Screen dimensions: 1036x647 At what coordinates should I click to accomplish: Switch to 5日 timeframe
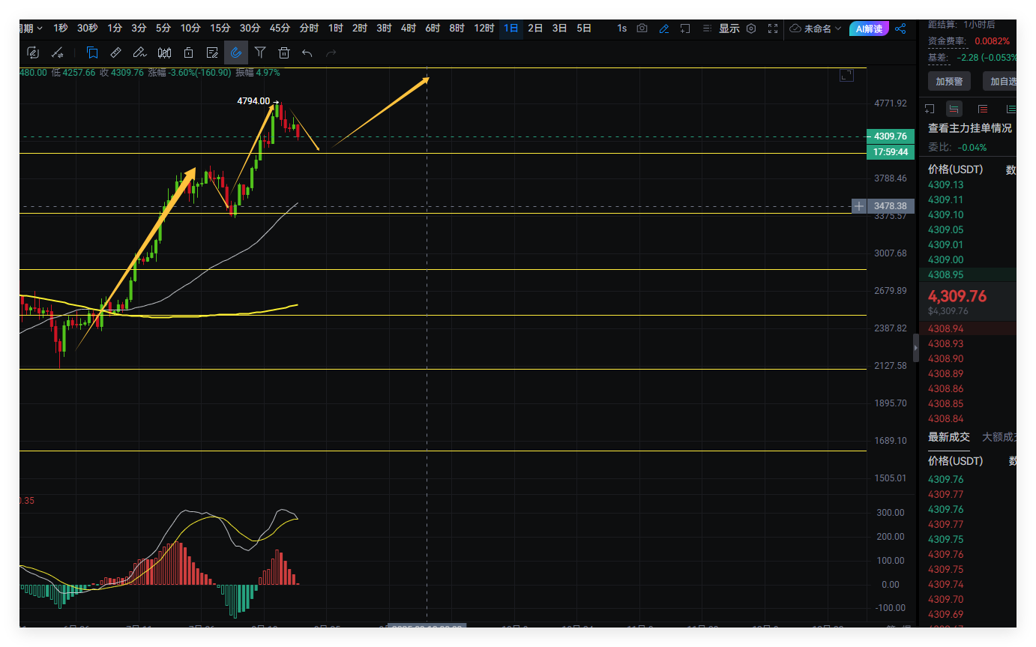[x=584, y=28]
